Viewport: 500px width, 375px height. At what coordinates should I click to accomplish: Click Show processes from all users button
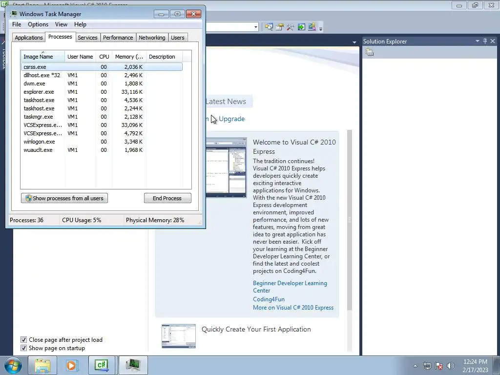[64, 198]
